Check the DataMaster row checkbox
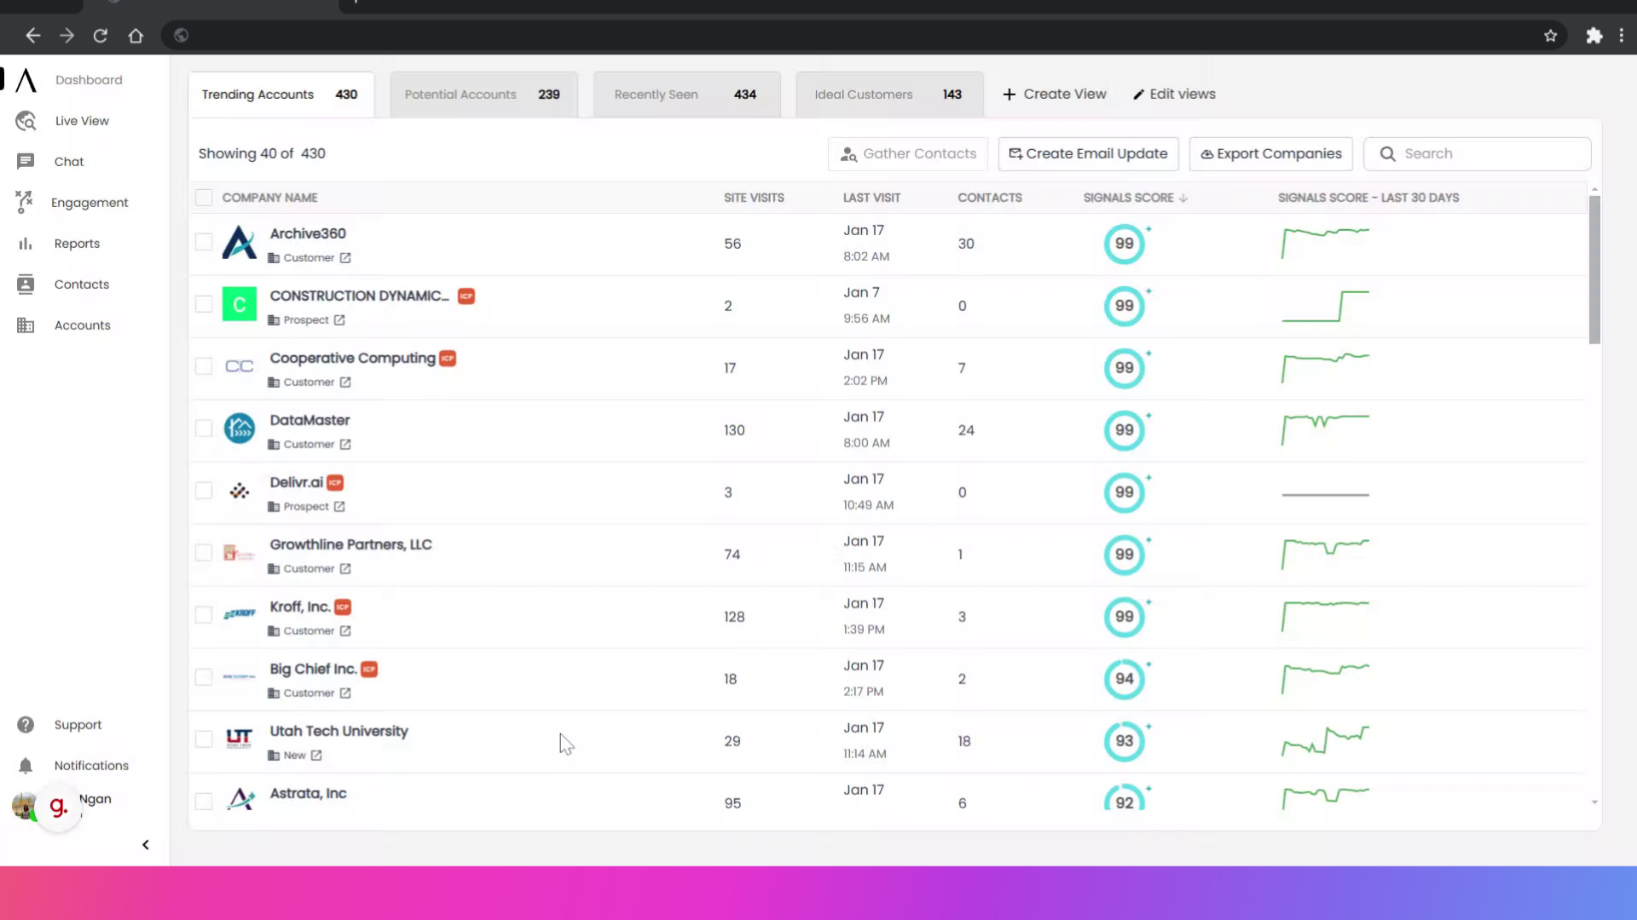The height and width of the screenshot is (920, 1637). [x=204, y=428]
